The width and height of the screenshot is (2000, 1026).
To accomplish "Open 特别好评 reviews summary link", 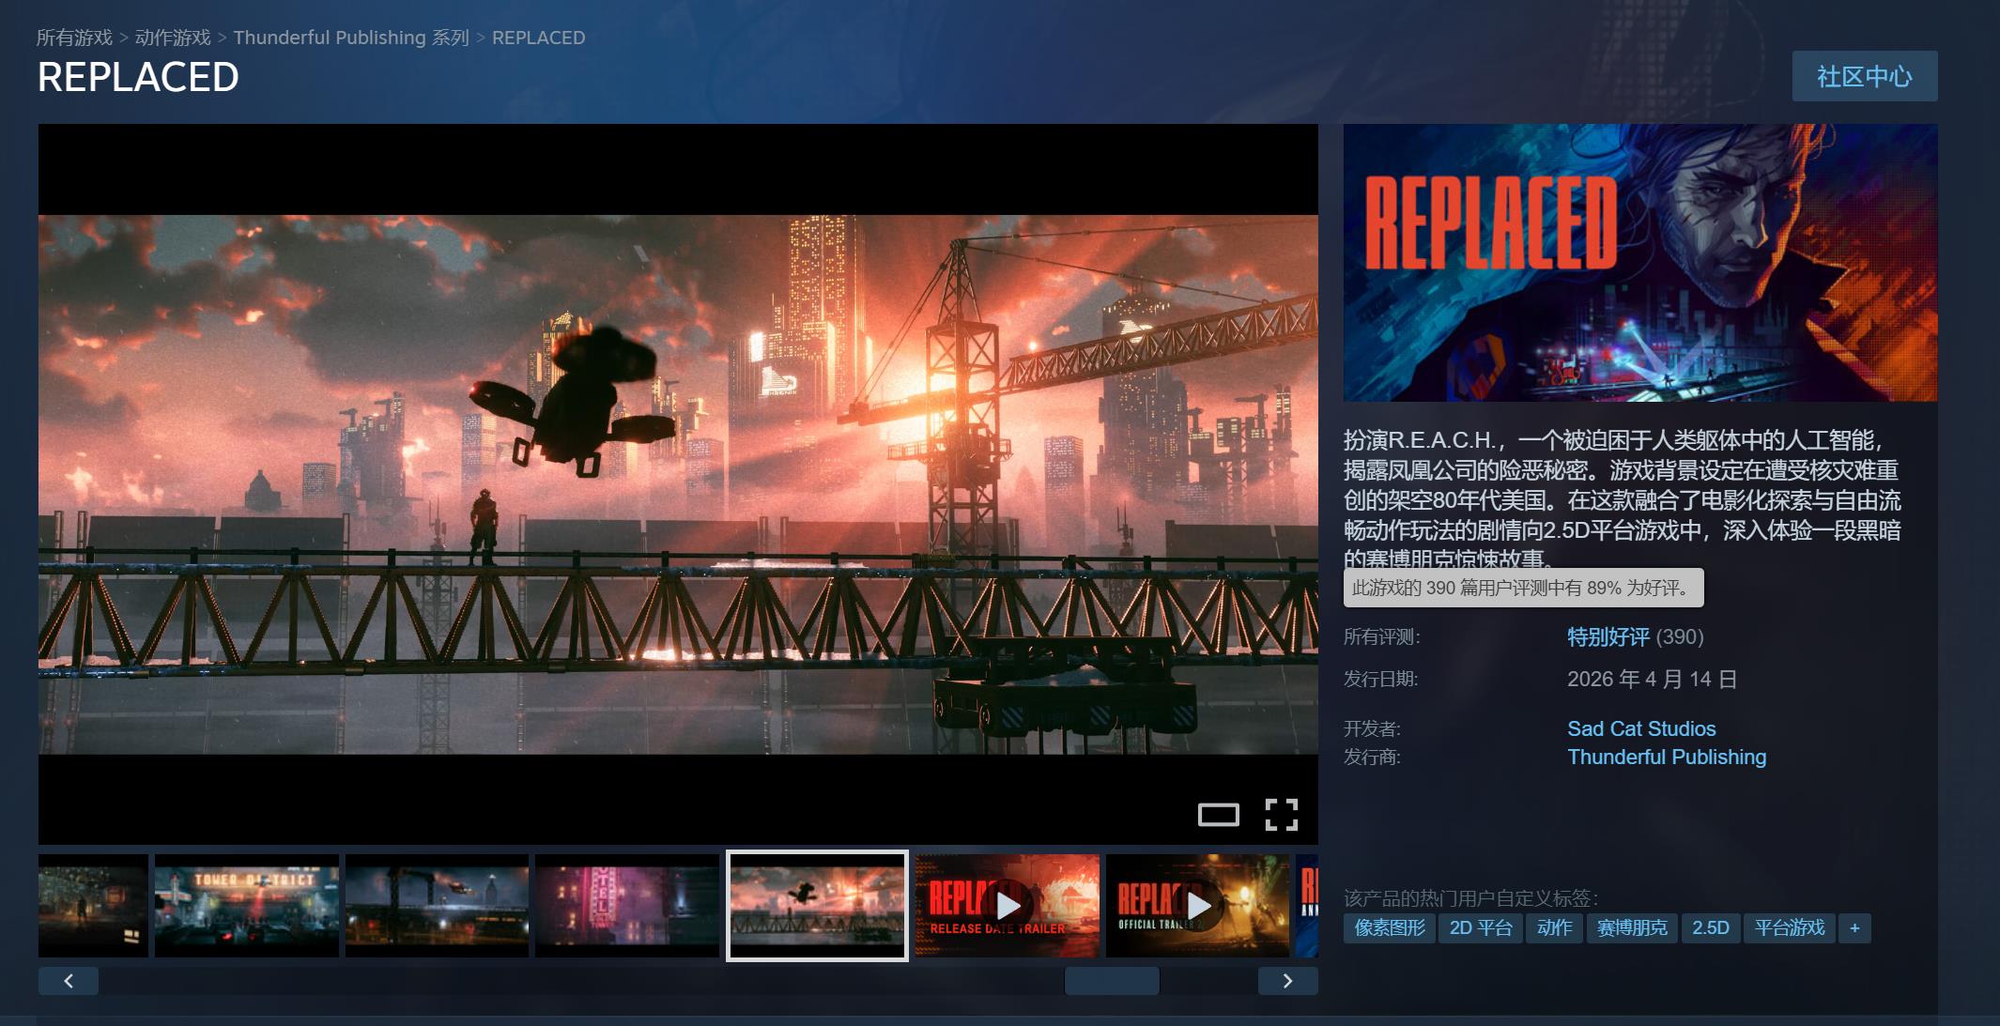I will [1608, 637].
